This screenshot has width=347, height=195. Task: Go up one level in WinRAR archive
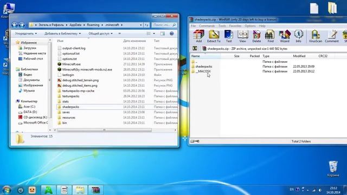click(195, 48)
